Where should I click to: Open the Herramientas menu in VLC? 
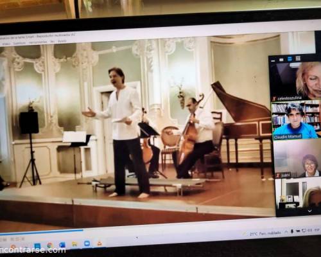coord(38,42)
